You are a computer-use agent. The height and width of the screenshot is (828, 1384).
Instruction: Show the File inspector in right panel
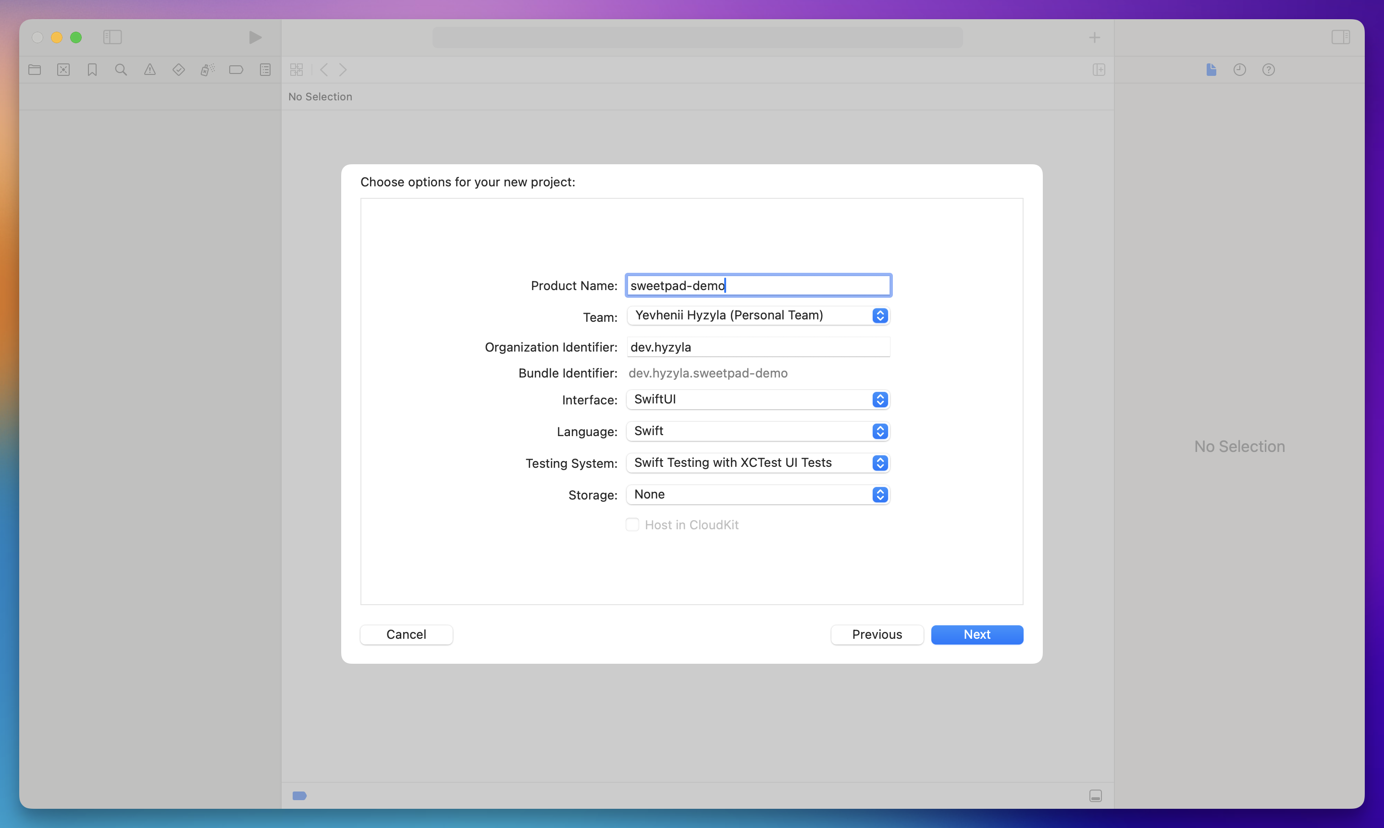click(x=1211, y=69)
